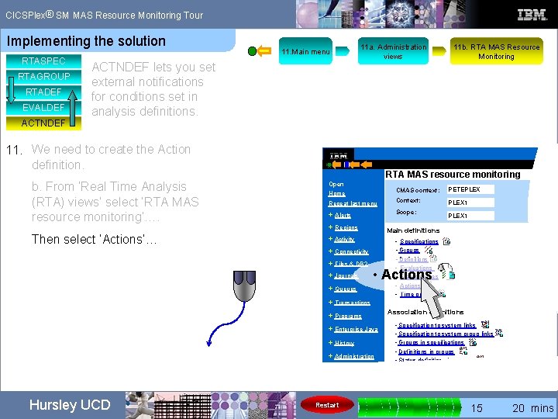This screenshot has height=419, width=558.
Task: Open the Enterprise Java sidebar link
Action: tap(356, 329)
